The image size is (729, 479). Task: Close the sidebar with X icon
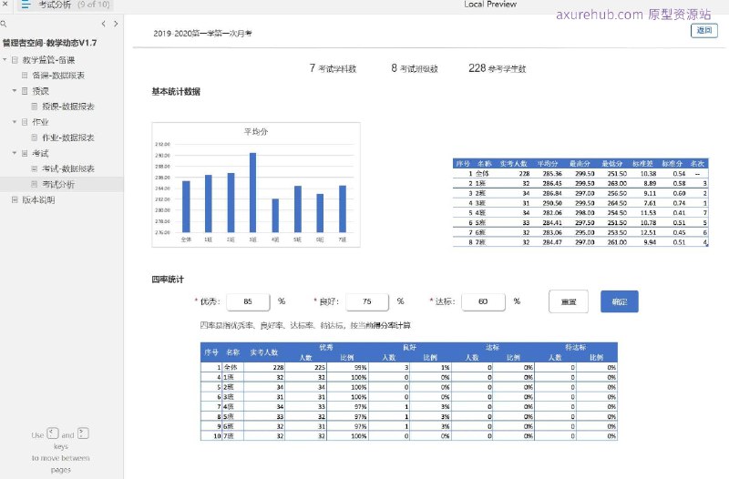click(5, 4)
